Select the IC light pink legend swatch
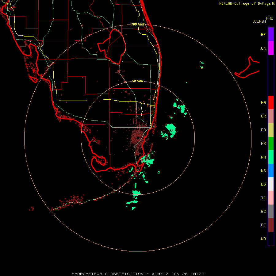Image resolution: width=276 pixels, height=276 pixels. [271, 198]
